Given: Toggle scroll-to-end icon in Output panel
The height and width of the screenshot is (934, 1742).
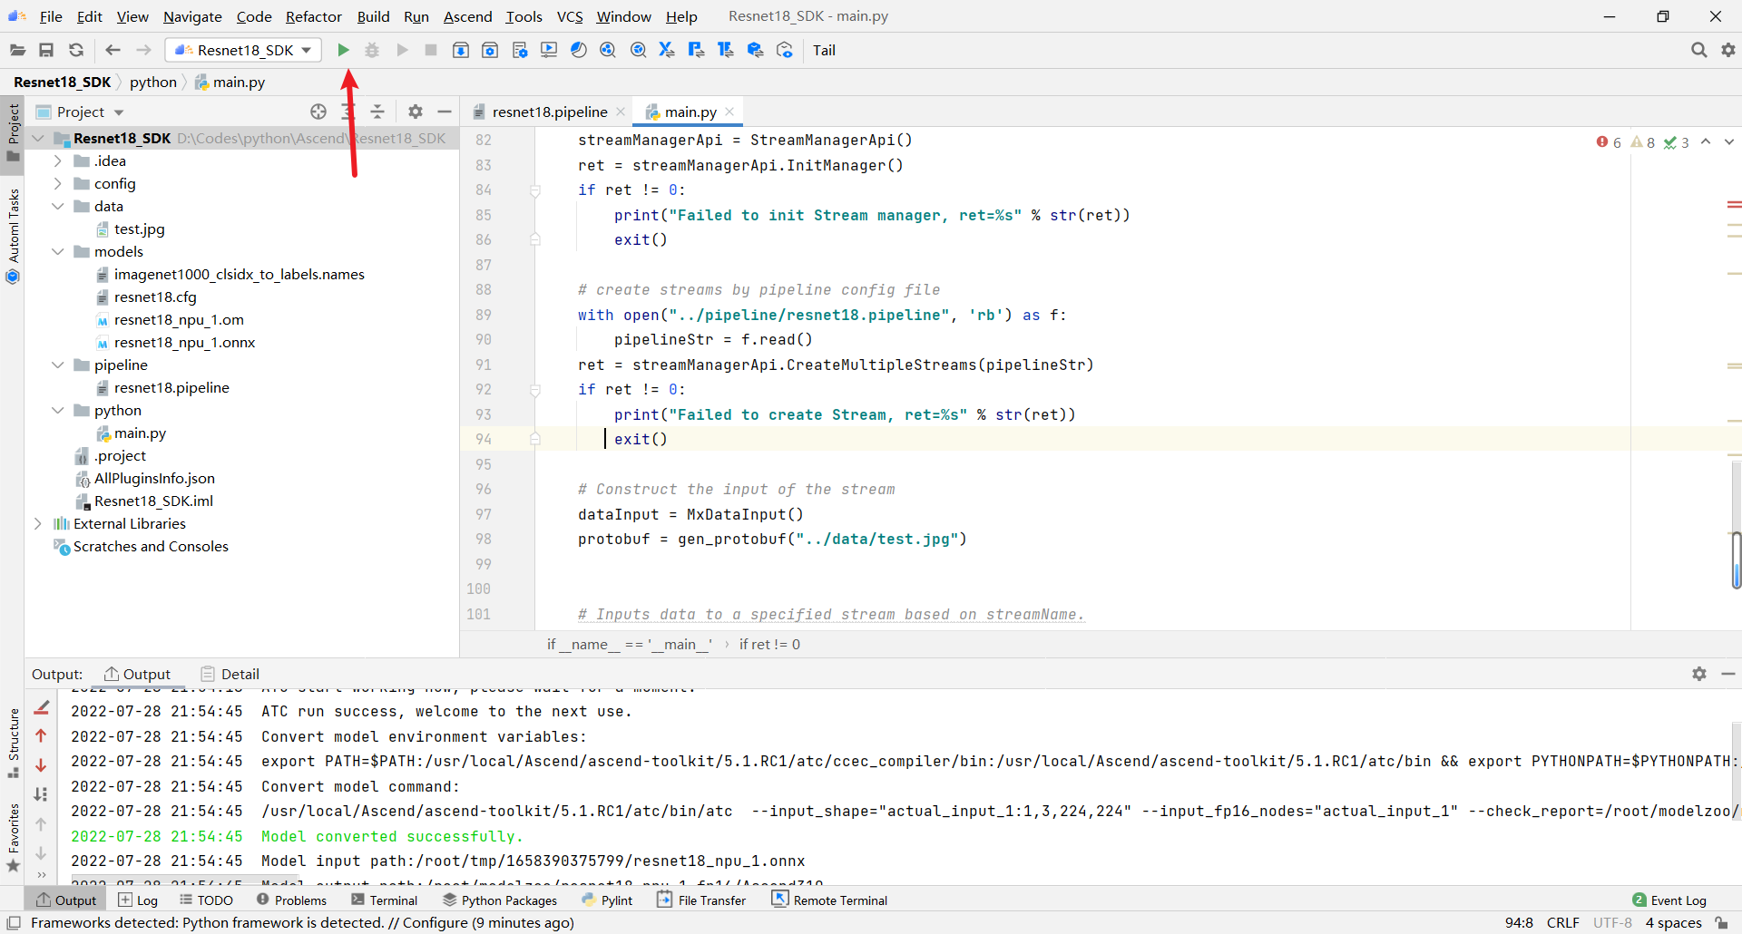Looking at the screenshot, I should click(41, 794).
